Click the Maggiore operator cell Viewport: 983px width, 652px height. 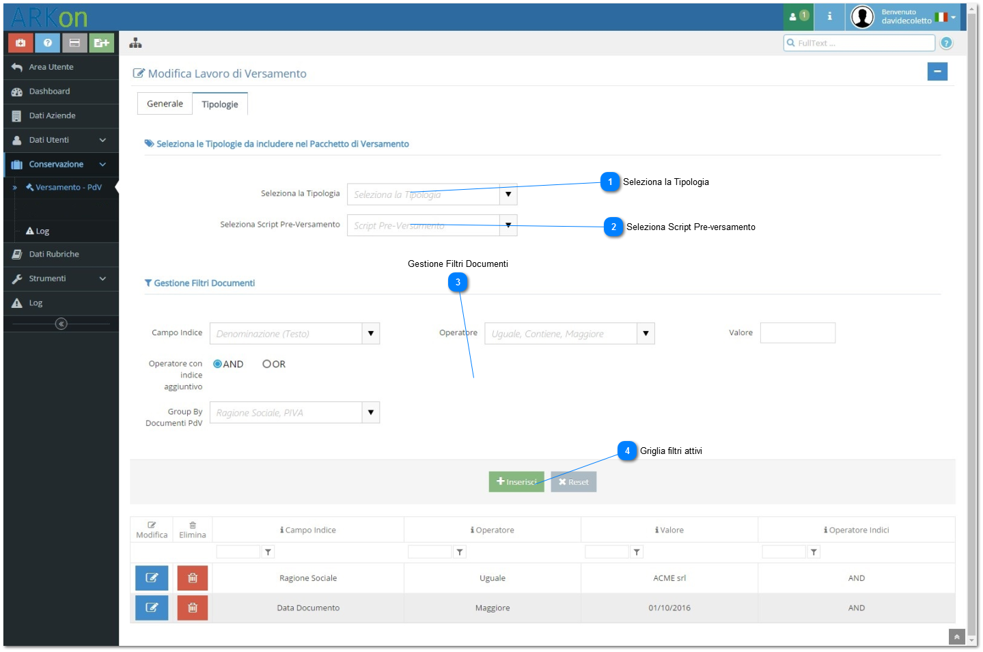[493, 608]
